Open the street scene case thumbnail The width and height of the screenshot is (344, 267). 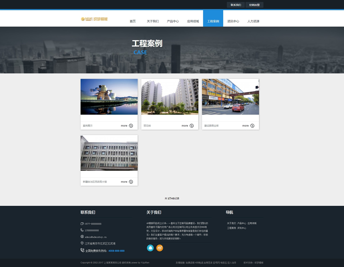click(230, 97)
